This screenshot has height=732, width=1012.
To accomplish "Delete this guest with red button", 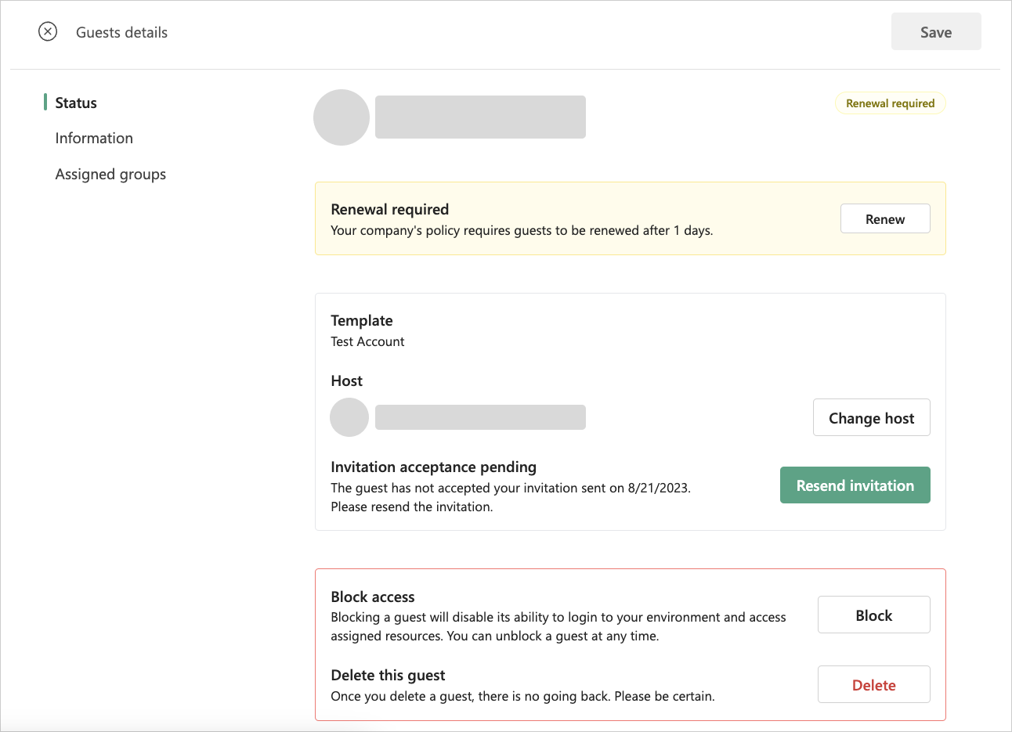I will tap(873, 685).
